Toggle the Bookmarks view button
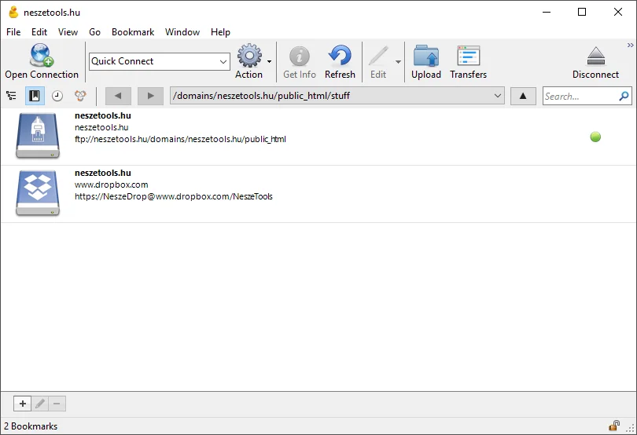This screenshot has width=637, height=435. (35, 96)
